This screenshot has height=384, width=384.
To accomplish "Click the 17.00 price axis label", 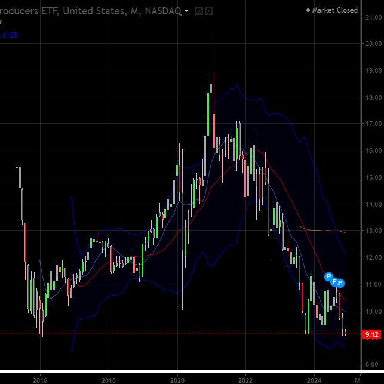I will [373, 124].
